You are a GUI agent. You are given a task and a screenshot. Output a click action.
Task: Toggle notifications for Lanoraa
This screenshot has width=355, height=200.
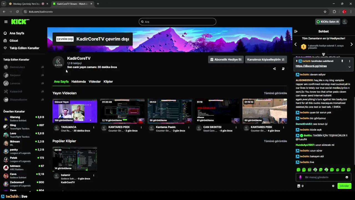42,83
